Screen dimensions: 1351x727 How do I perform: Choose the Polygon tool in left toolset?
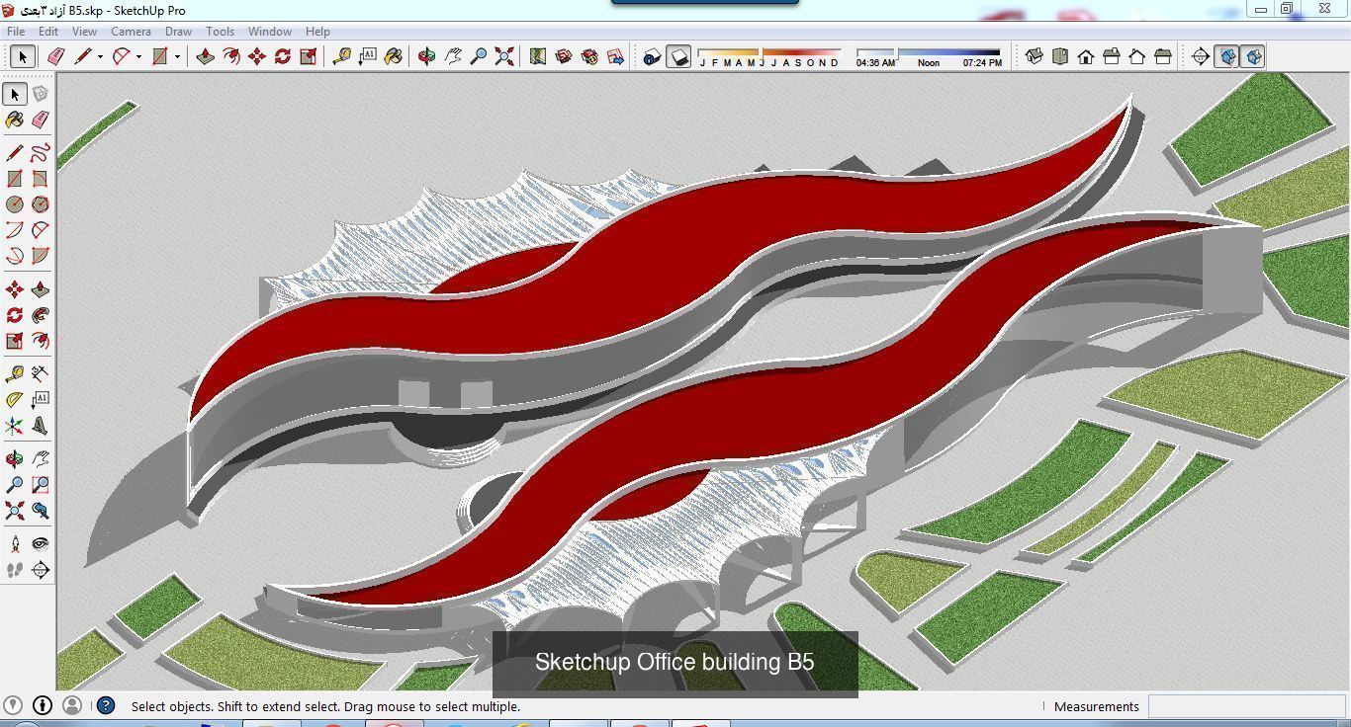41,204
